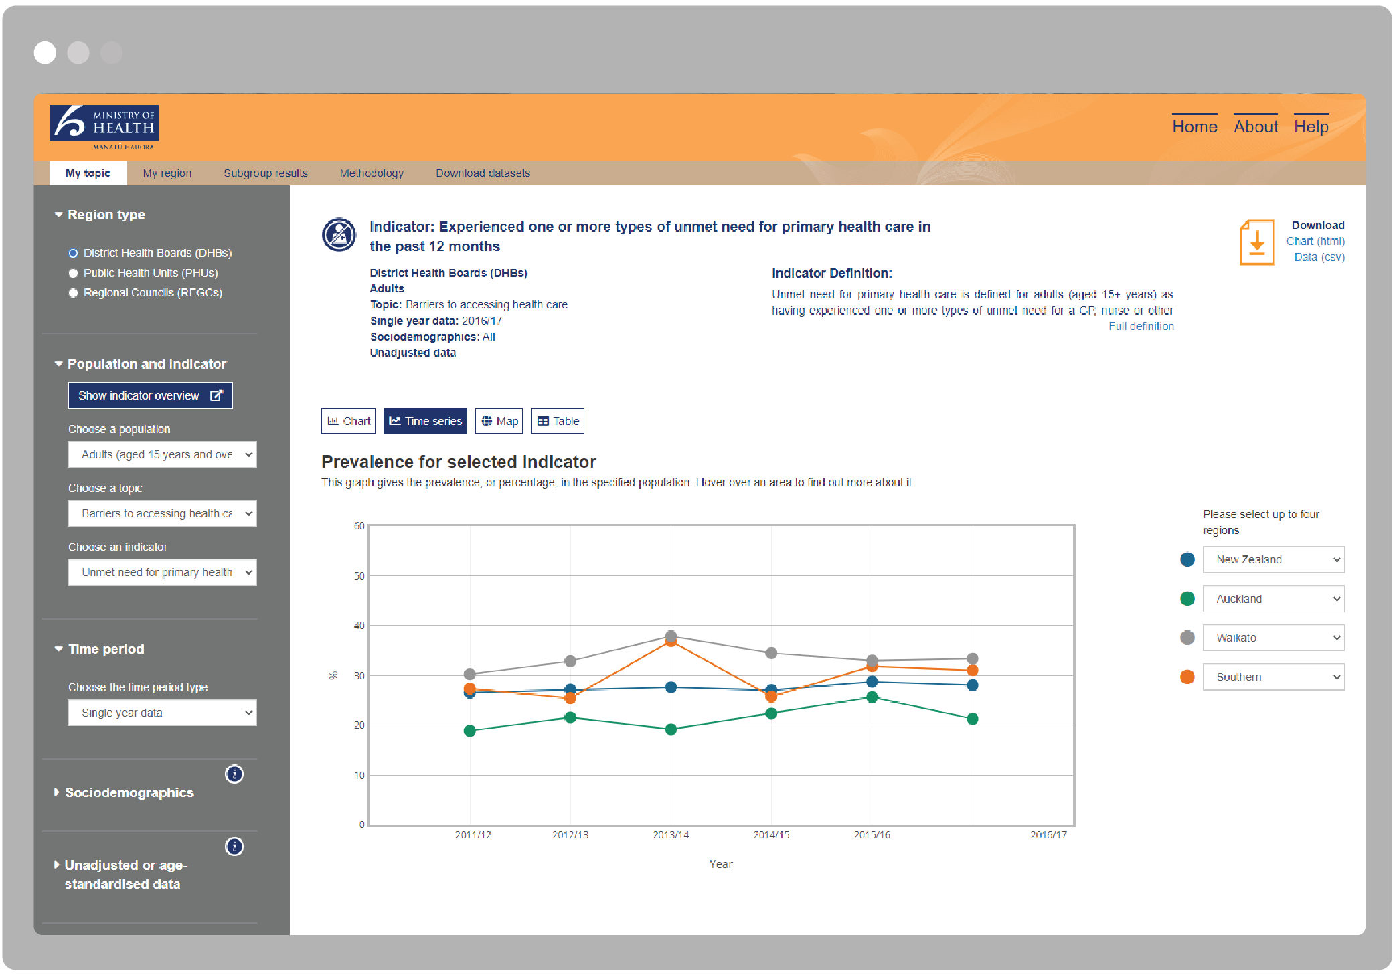Open Unadjusted data info icon

click(234, 847)
